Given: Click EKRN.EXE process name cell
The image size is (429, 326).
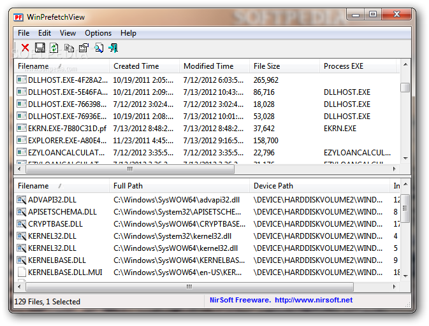Looking at the screenshot, I should coord(340,128).
